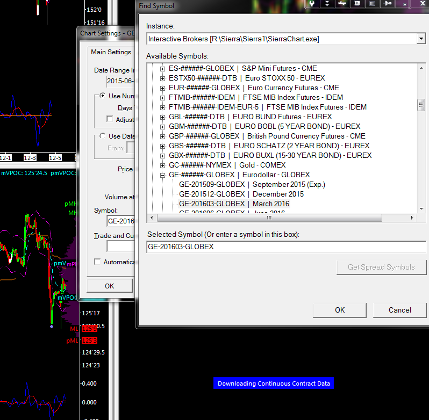The height and width of the screenshot is (420, 429).
Task: Click the Symbol field showing GE-2016
Action: click(121, 221)
